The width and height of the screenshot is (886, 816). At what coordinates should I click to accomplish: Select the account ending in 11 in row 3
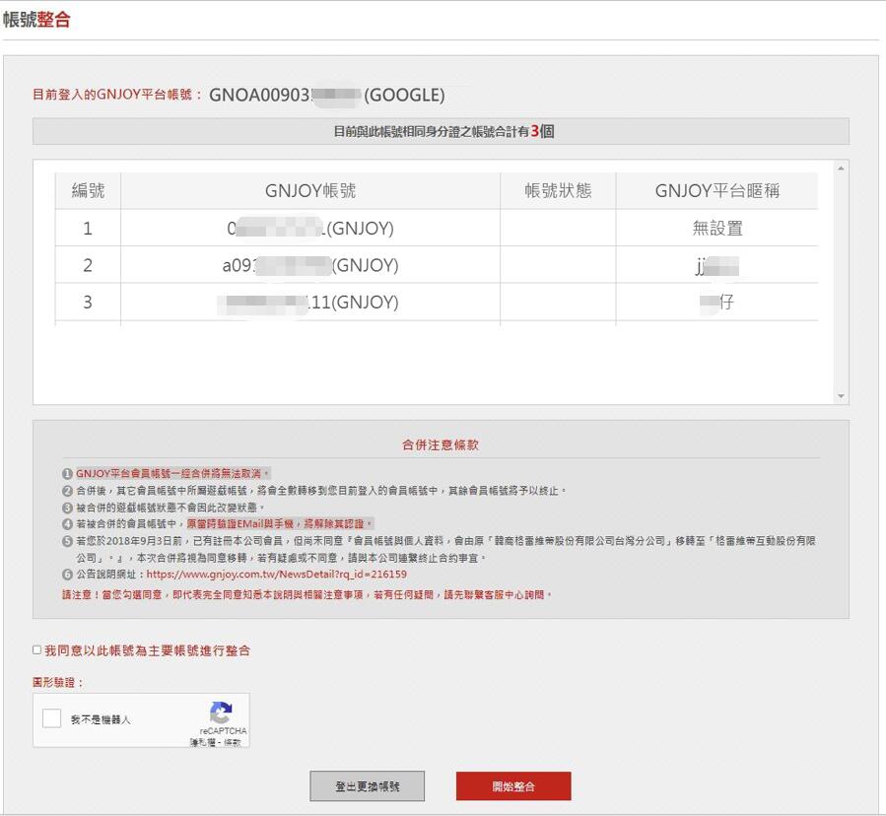(310, 303)
